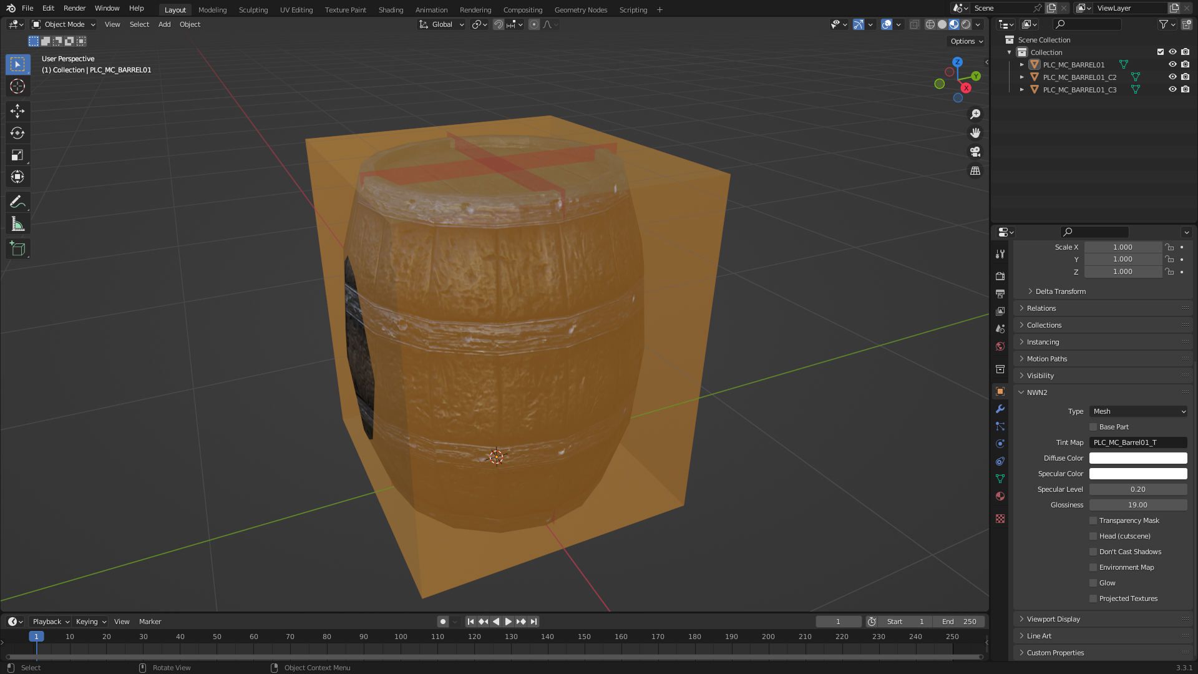Switch to the Shading workspace tab
The height and width of the screenshot is (674, 1198).
pyautogui.click(x=391, y=10)
